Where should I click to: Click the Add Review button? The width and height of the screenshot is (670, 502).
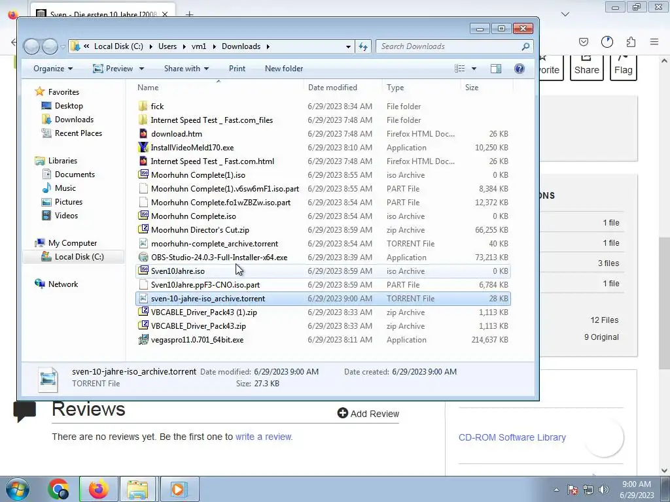(x=368, y=413)
